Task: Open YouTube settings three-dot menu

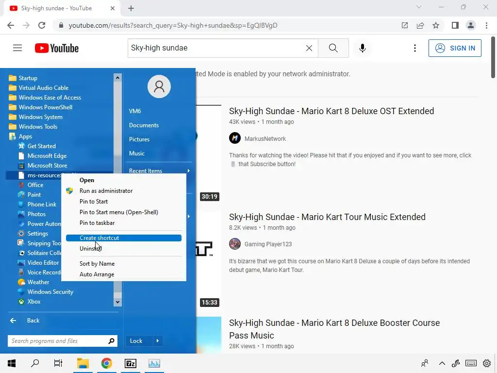Action: 414,48
